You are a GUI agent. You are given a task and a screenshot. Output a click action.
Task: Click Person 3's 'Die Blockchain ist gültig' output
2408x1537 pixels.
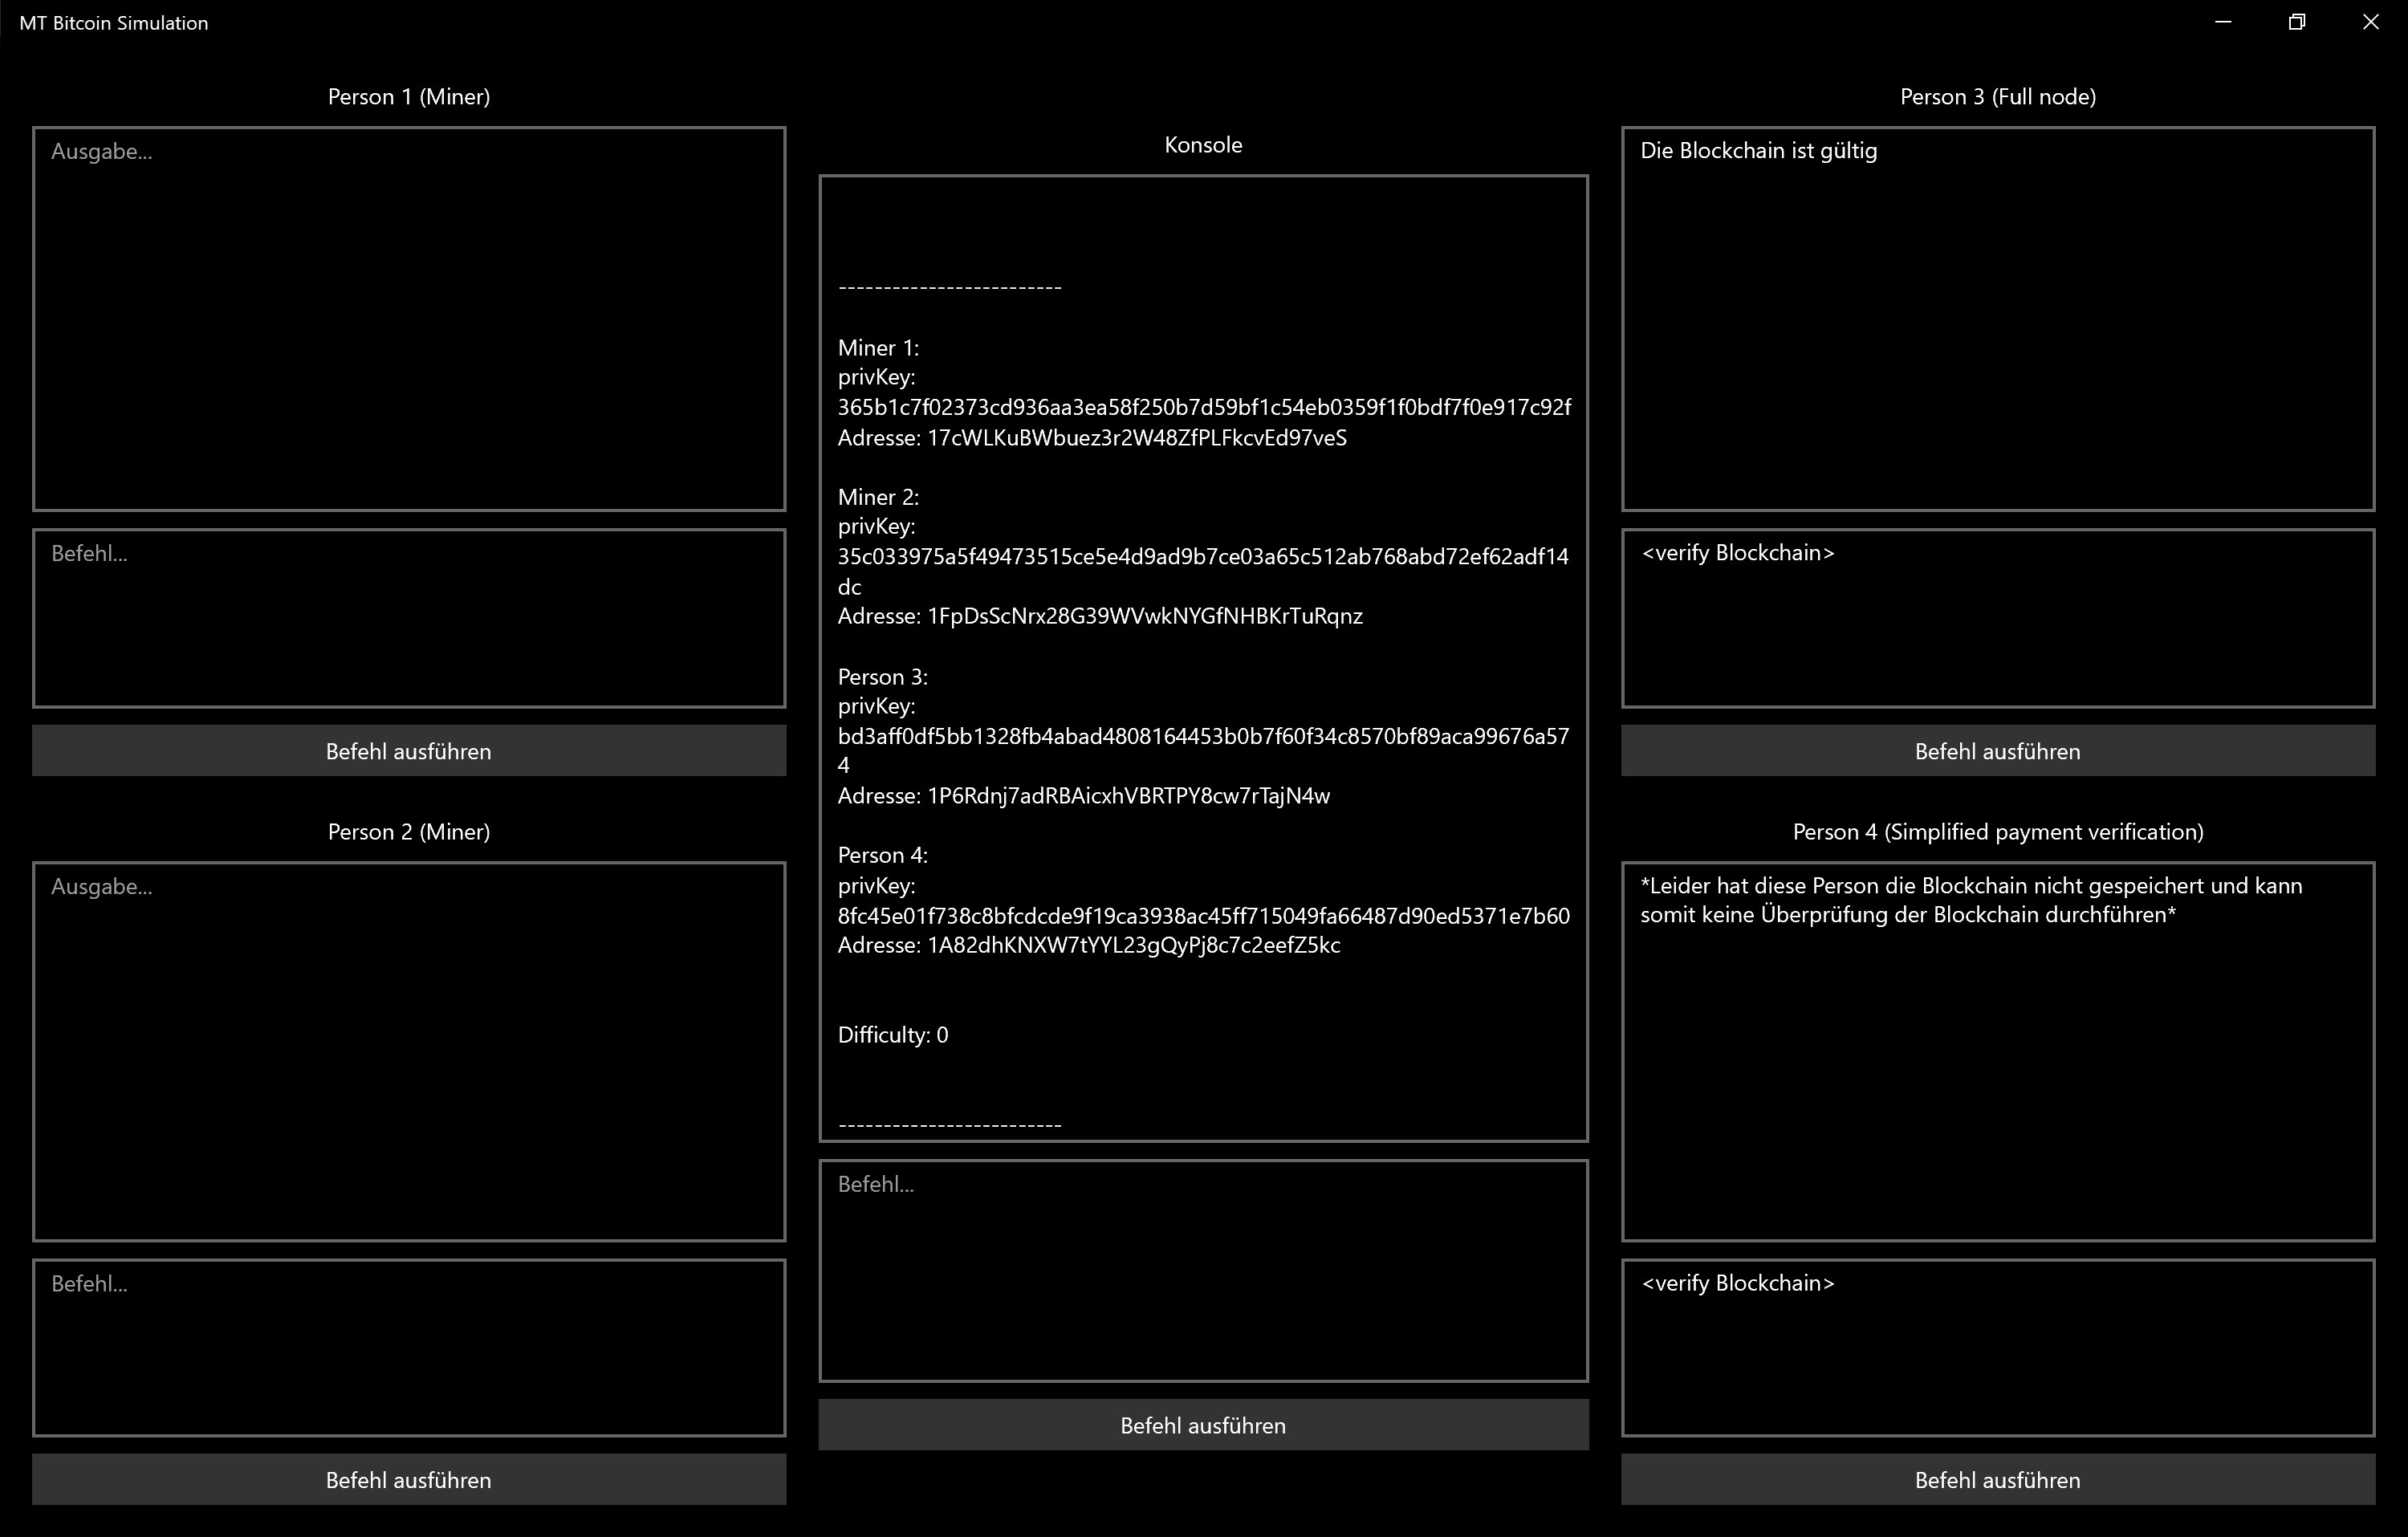tap(1758, 151)
